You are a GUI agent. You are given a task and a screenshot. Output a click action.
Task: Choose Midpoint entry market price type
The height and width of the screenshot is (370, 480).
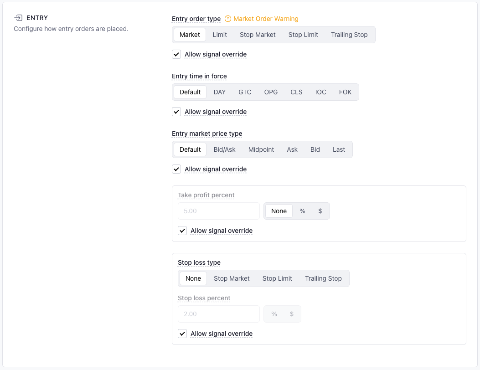pyautogui.click(x=261, y=149)
